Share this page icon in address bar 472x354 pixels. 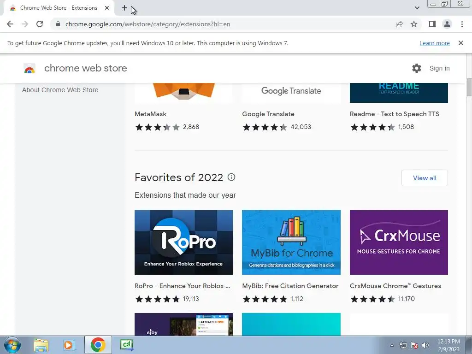399,24
